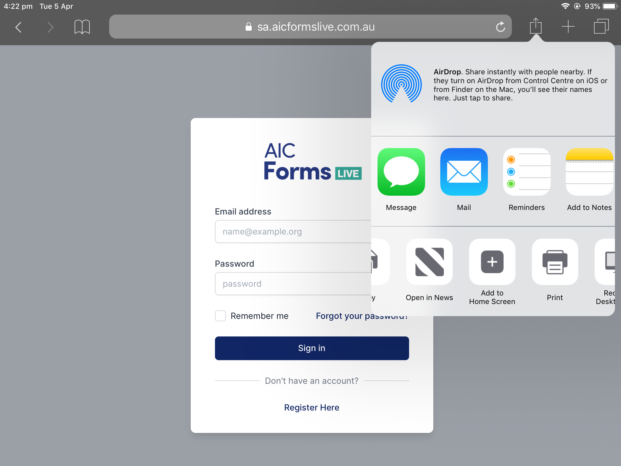Tap the AIC Forms LIVE logo
Screen dimensions: 621x466
pyautogui.click(x=313, y=161)
